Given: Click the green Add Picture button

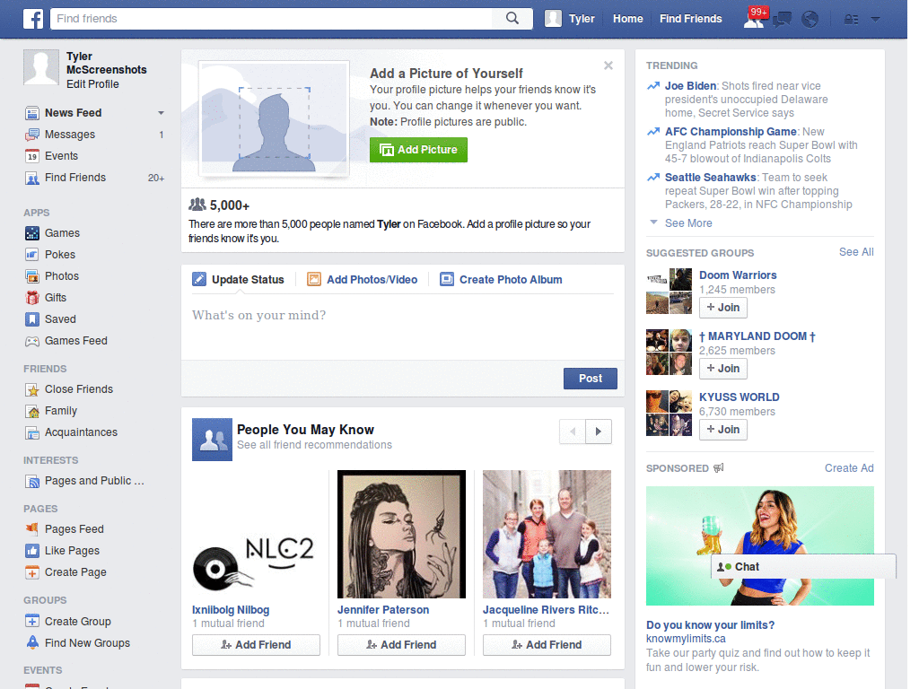Looking at the screenshot, I should (418, 150).
